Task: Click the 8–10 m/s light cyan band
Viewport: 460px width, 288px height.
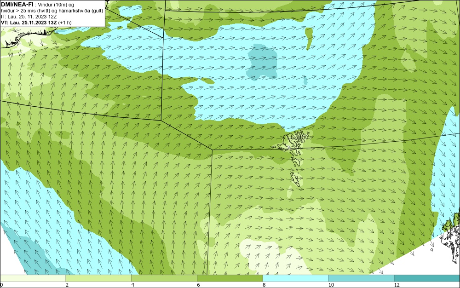Action: pos(296,278)
